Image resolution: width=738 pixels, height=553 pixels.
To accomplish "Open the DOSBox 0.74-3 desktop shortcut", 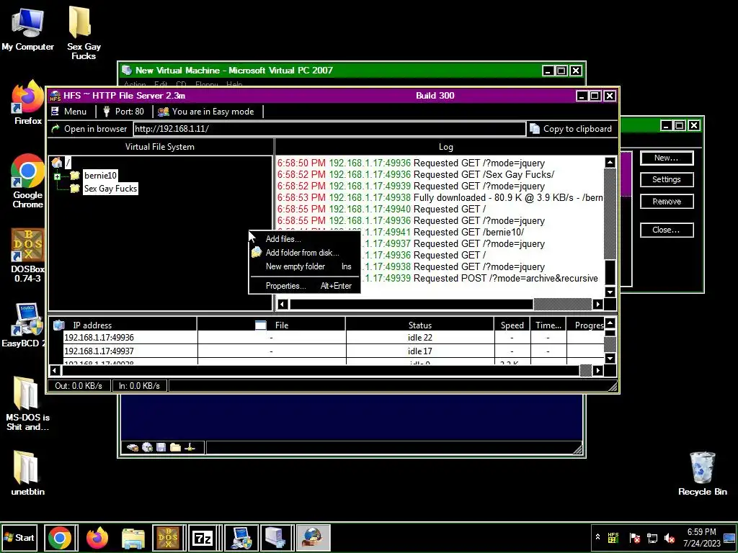I will click(x=27, y=256).
